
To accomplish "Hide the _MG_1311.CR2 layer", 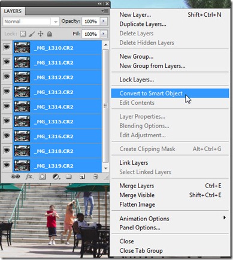I will (7, 62).
